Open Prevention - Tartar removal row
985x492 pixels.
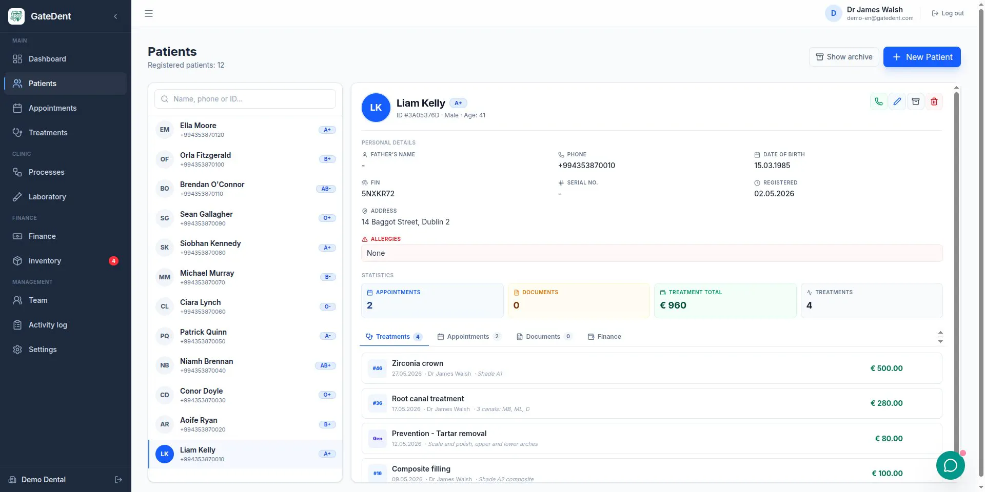(652, 438)
